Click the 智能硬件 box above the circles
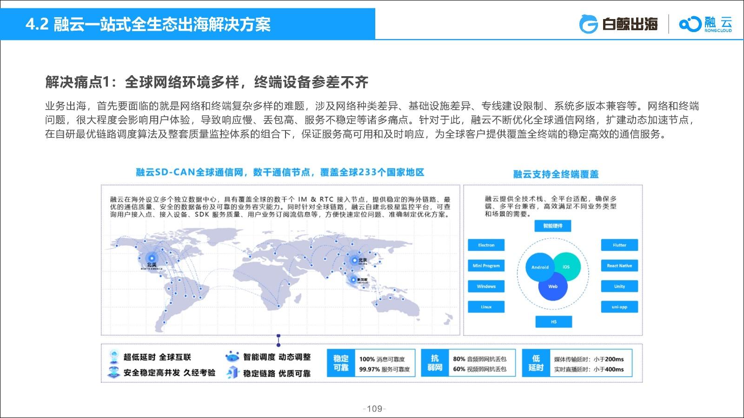 pyautogui.click(x=553, y=226)
